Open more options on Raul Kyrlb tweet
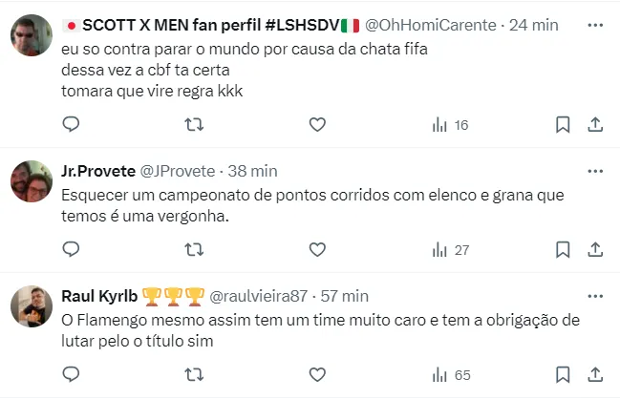The height and width of the screenshot is (399, 620). pyautogui.click(x=595, y=297)
